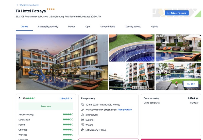
Task: Click the Jakość noclegu rating dots
Action: coord(68,114)
